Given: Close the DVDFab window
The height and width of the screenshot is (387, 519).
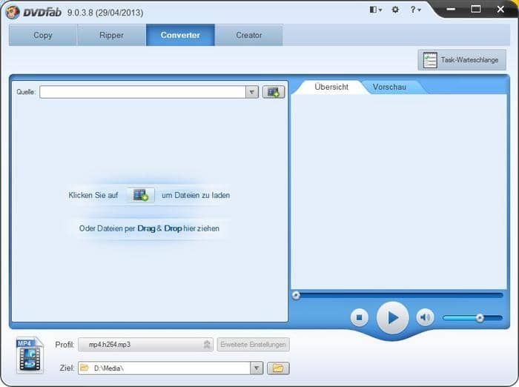Looking at the screenshot, I should (500, 10).
